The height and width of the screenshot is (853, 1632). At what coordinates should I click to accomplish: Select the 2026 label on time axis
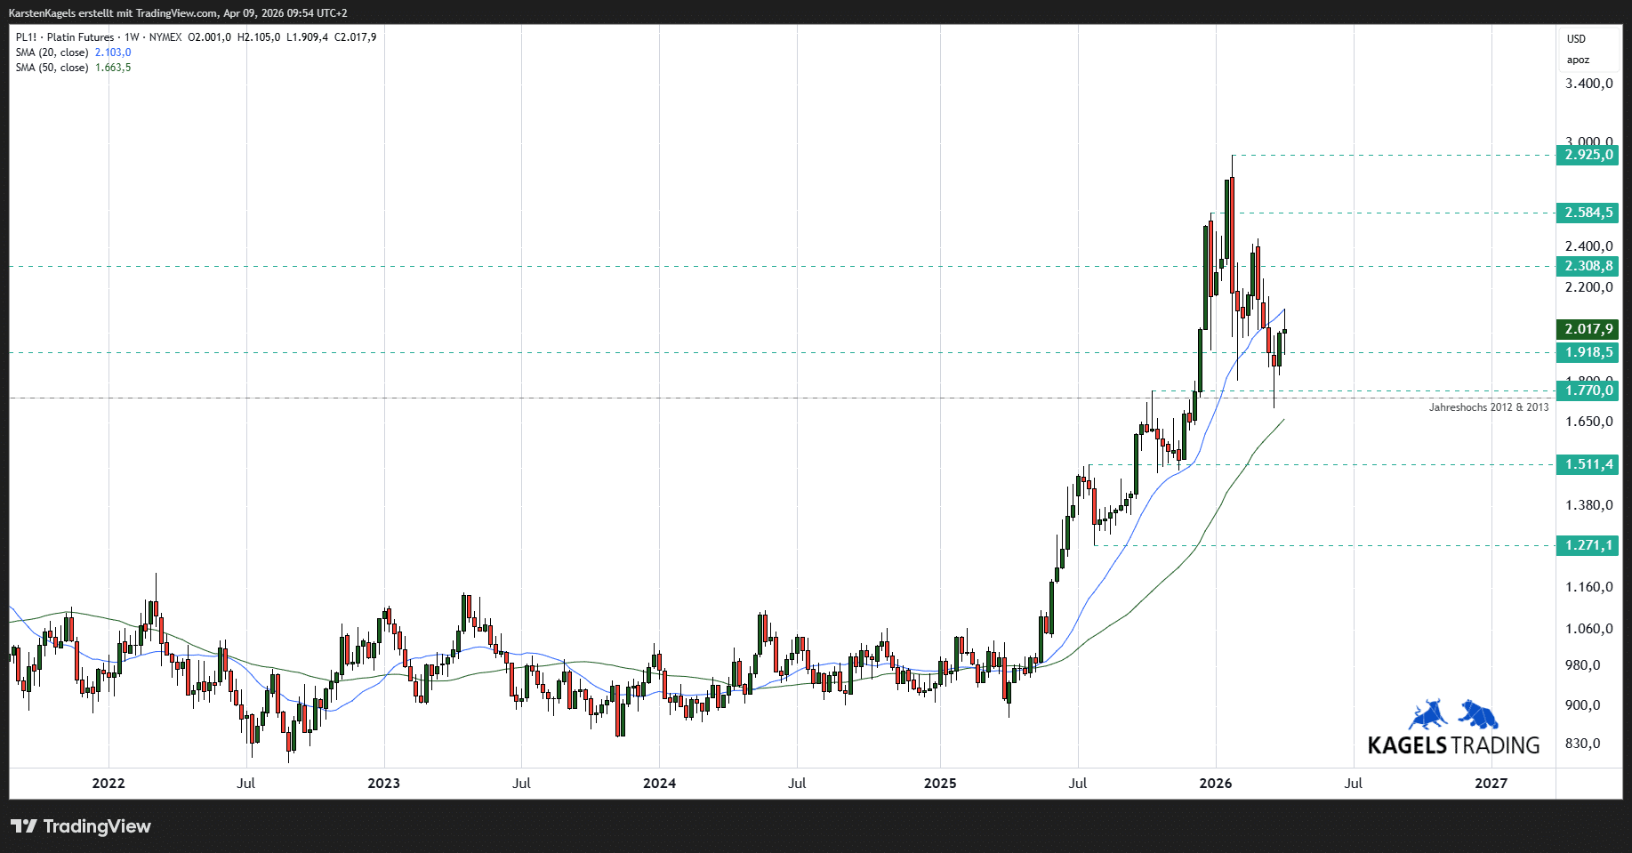1215,783
